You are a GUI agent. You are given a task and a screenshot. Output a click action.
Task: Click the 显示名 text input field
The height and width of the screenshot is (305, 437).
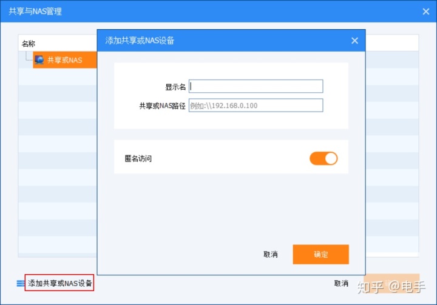(256, 86)
